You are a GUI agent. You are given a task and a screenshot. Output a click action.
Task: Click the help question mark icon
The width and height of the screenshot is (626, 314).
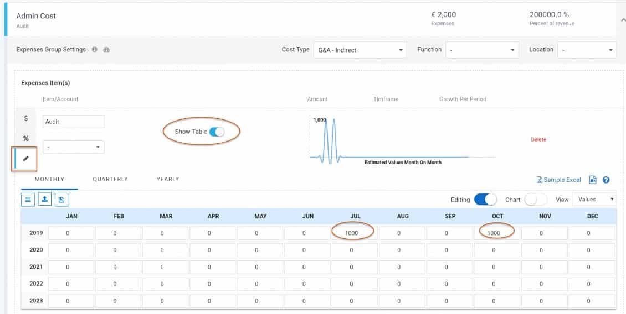[x=606, y=180]
